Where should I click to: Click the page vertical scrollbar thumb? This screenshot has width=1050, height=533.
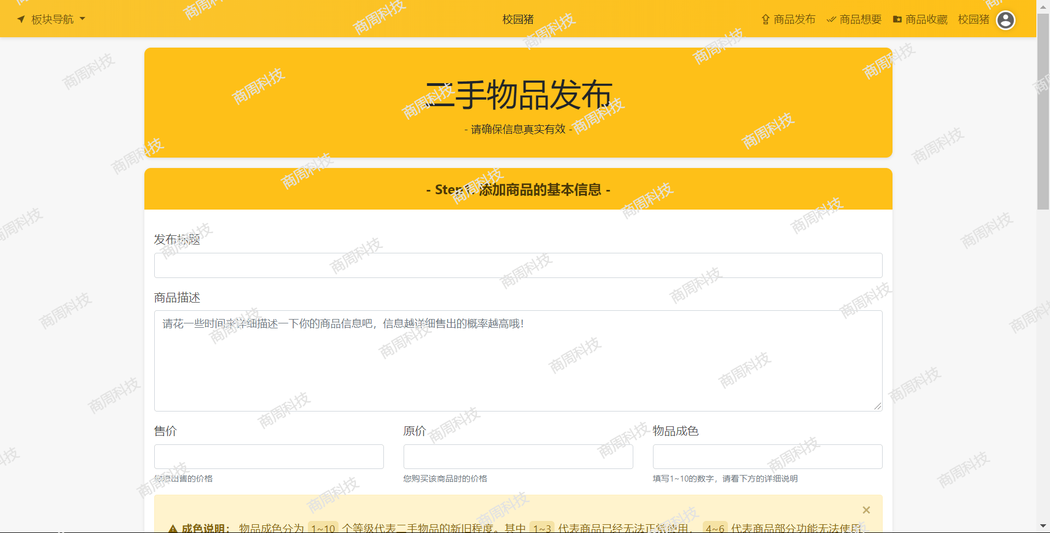[1043, 112]
